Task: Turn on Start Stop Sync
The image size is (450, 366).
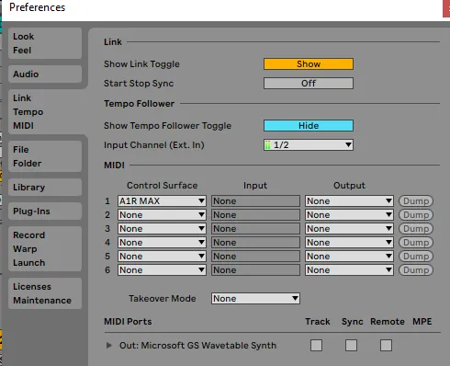Action: click(309, 83)
